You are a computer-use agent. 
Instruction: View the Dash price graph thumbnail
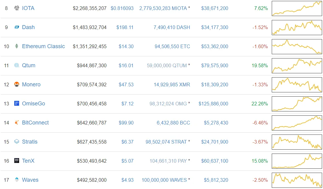click(297, 27)
